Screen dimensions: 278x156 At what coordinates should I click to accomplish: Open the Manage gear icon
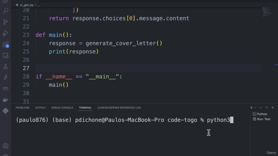(x=6, y=155)
